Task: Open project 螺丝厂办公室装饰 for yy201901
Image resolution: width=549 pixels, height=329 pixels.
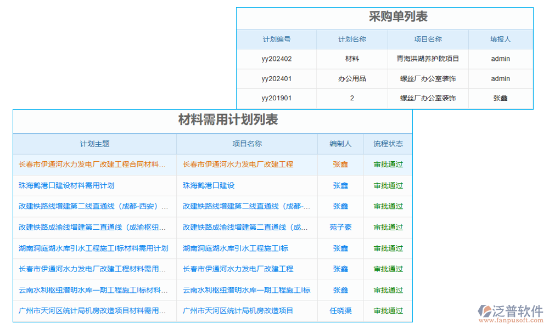Action: tap(428, 98)
